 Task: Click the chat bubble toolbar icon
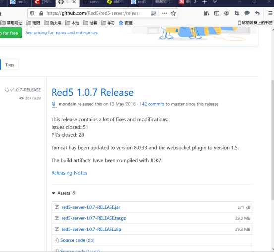point(247,13)
